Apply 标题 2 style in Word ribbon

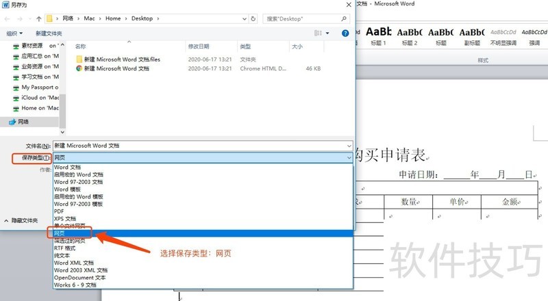click(x=410, y=36)
